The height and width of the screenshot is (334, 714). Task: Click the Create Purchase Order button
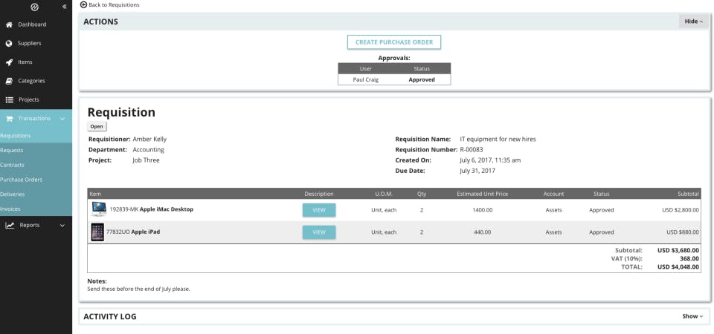click(x=394, y=42)
